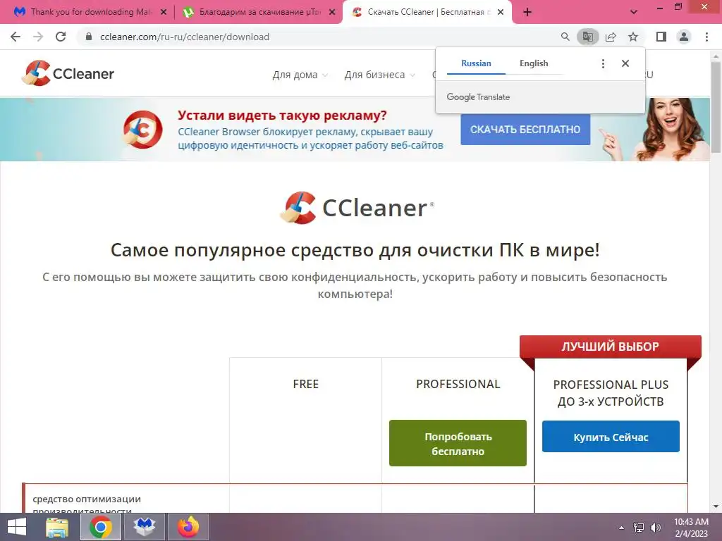Viewport: 722px width, 541px height.
Task: Expand the Для бизнеса menu
Action: click(379, 75)
